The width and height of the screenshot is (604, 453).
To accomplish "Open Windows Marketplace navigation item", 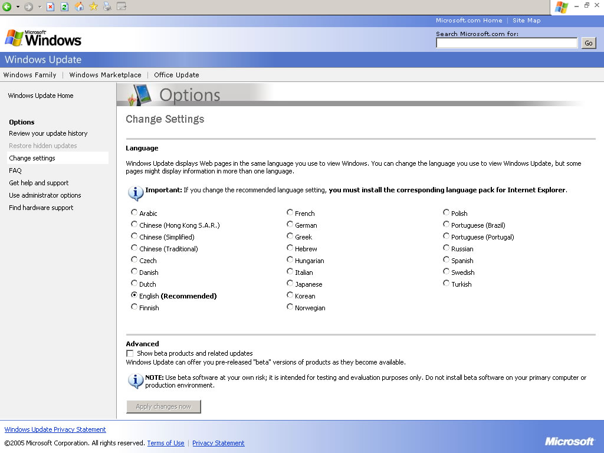I will click(x=105, y=75).
